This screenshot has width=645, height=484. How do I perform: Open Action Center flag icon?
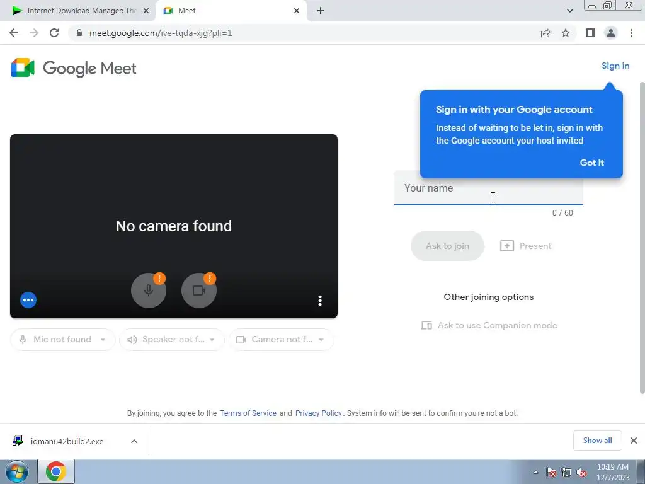click(x=551, y=472)
